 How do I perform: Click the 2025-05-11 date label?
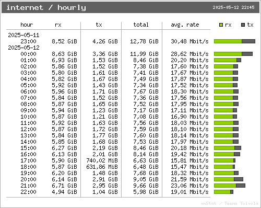23,35
